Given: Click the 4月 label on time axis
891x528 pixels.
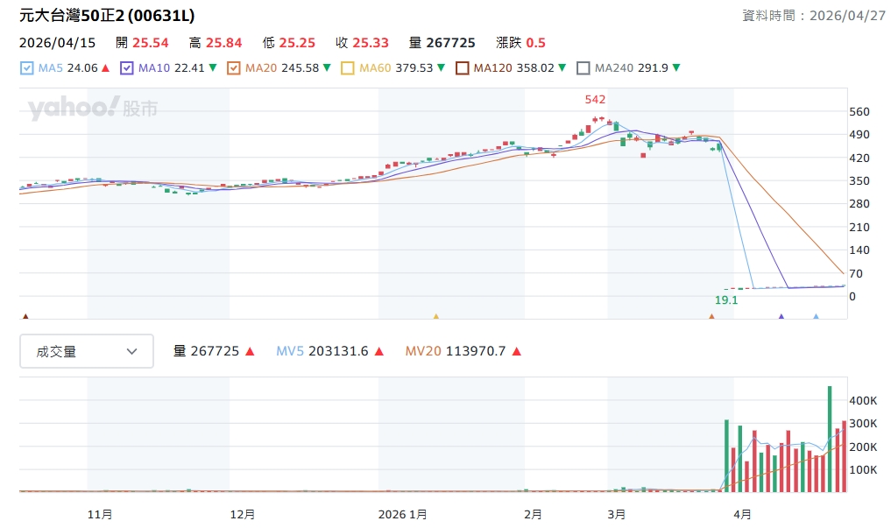Looking at the screenshot, I should [742, 514].
